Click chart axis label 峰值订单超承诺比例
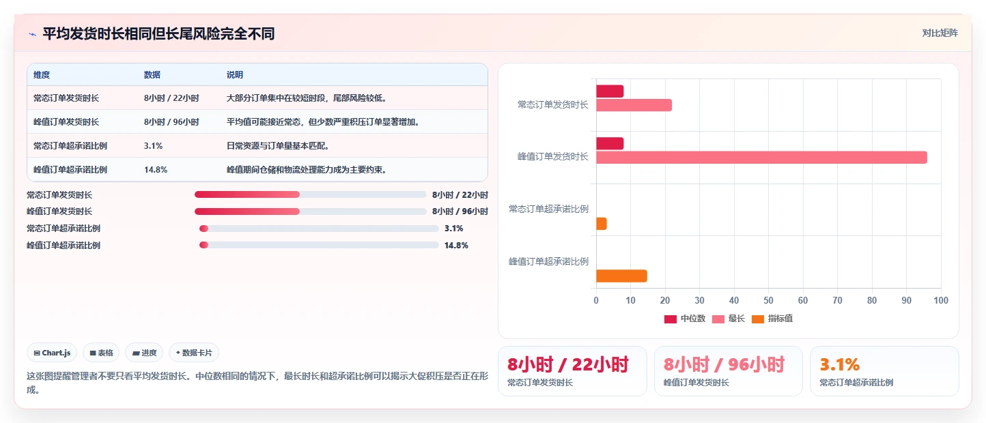 tap(548, 262)
